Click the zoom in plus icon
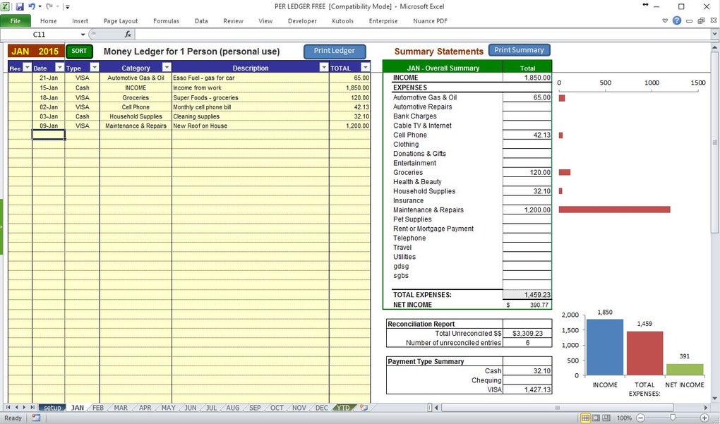The height and width of the screenshot is (424, 720). [705, 418]
